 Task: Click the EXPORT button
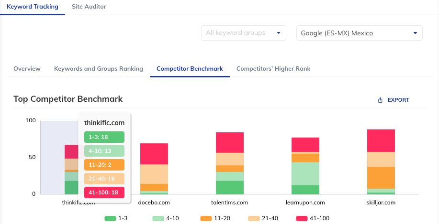pos(394,100)
